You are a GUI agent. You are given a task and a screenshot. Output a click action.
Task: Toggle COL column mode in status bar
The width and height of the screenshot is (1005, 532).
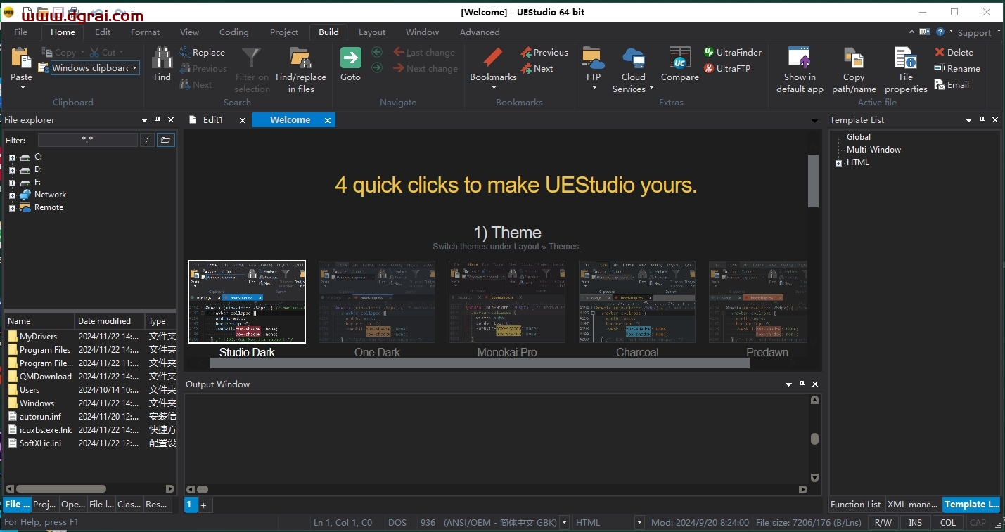948,522
